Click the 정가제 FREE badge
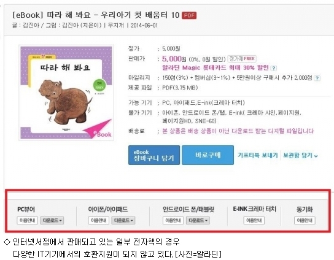 pyautogui.click(x=242, y=58)
